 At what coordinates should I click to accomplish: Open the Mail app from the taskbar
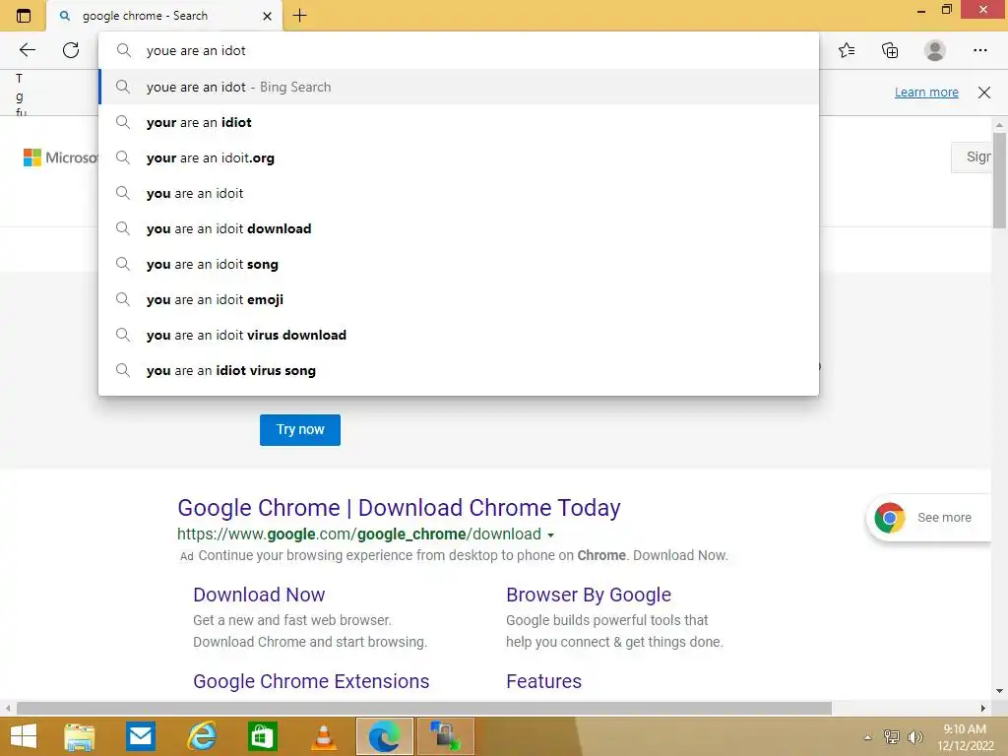tap(141, 736)
